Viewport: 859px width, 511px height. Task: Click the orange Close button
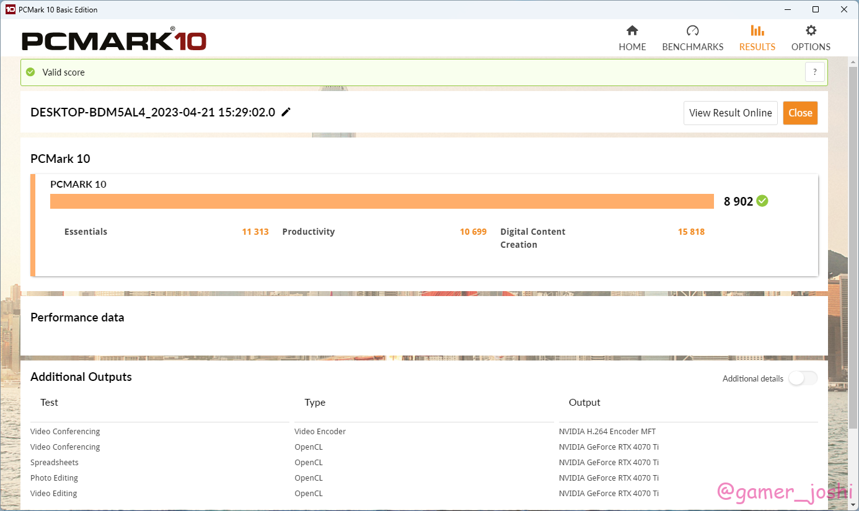(x=800, y=113)
